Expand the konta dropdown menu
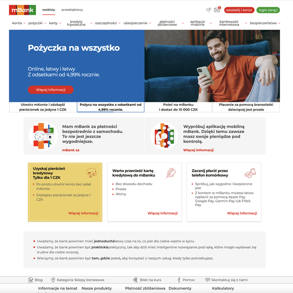Image resolution: width=293 pixels, height=293 pixels. pos(19,23)
